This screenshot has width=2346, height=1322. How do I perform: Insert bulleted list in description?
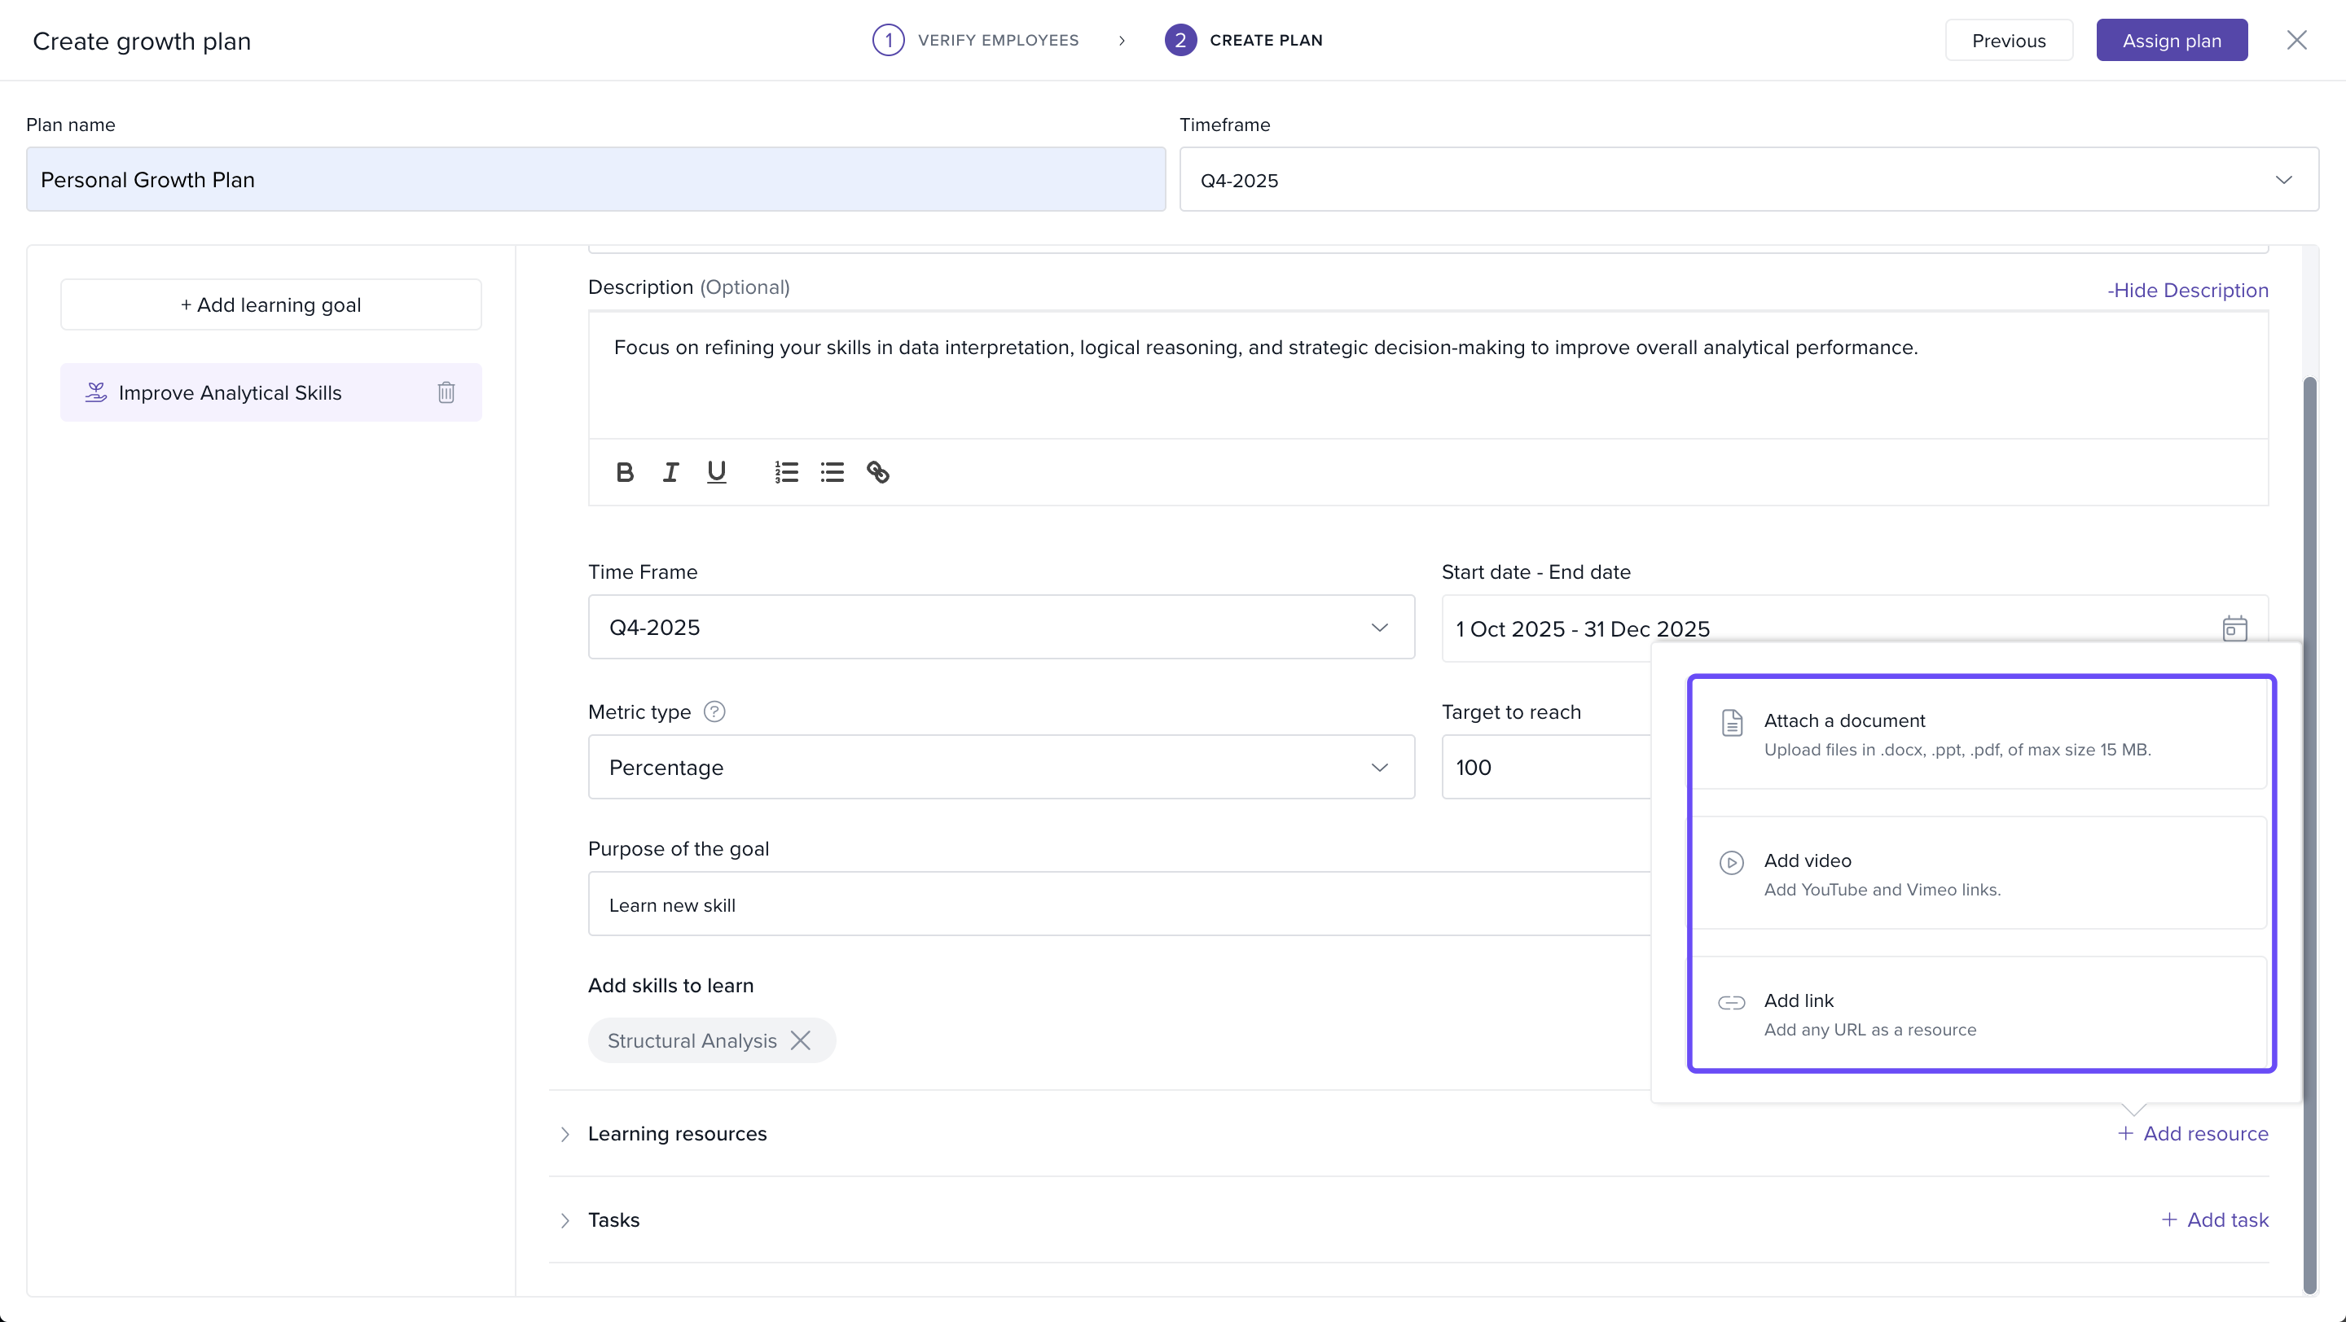pyautogui.click(x=833, y=472)
